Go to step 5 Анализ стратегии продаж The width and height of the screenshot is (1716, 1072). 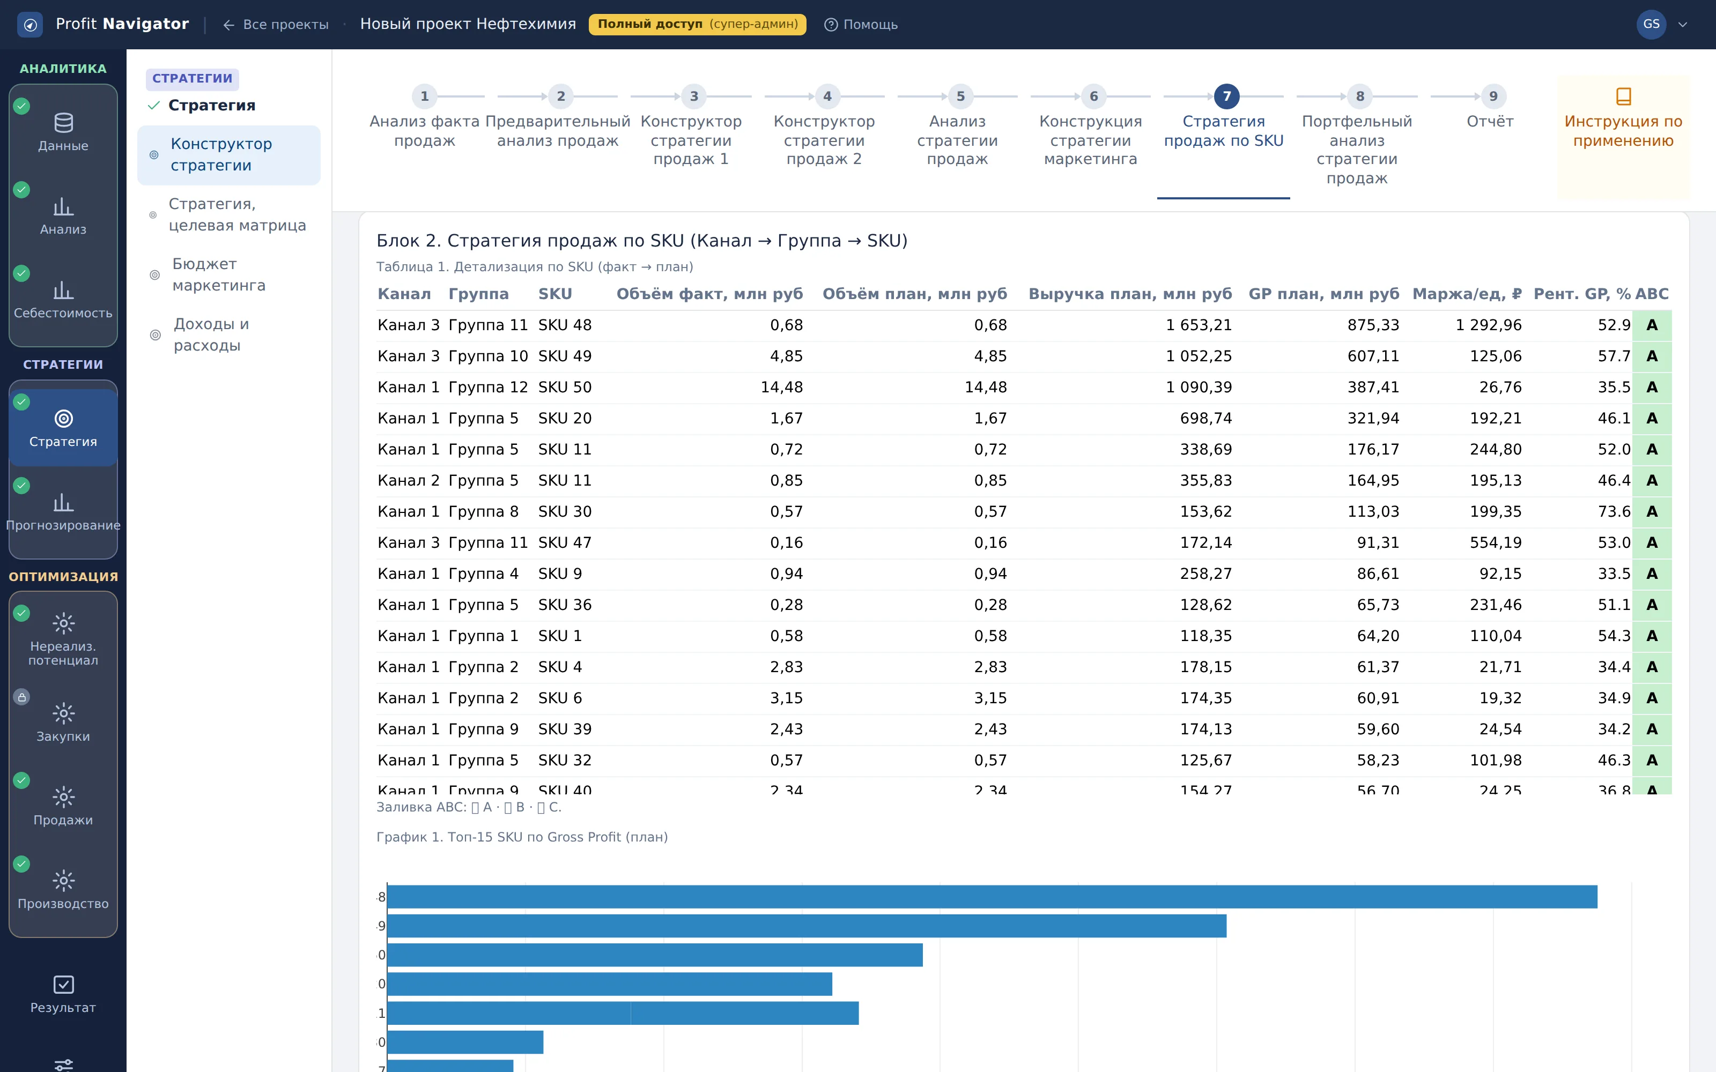coord(957,126)
